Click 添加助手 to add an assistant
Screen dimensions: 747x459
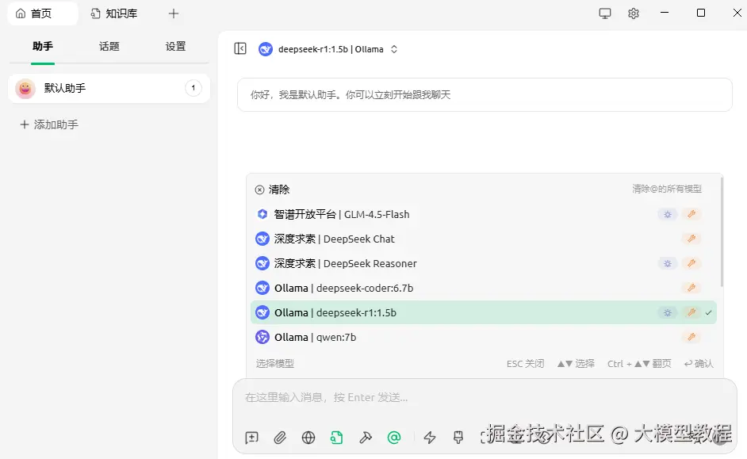(49, 124)
